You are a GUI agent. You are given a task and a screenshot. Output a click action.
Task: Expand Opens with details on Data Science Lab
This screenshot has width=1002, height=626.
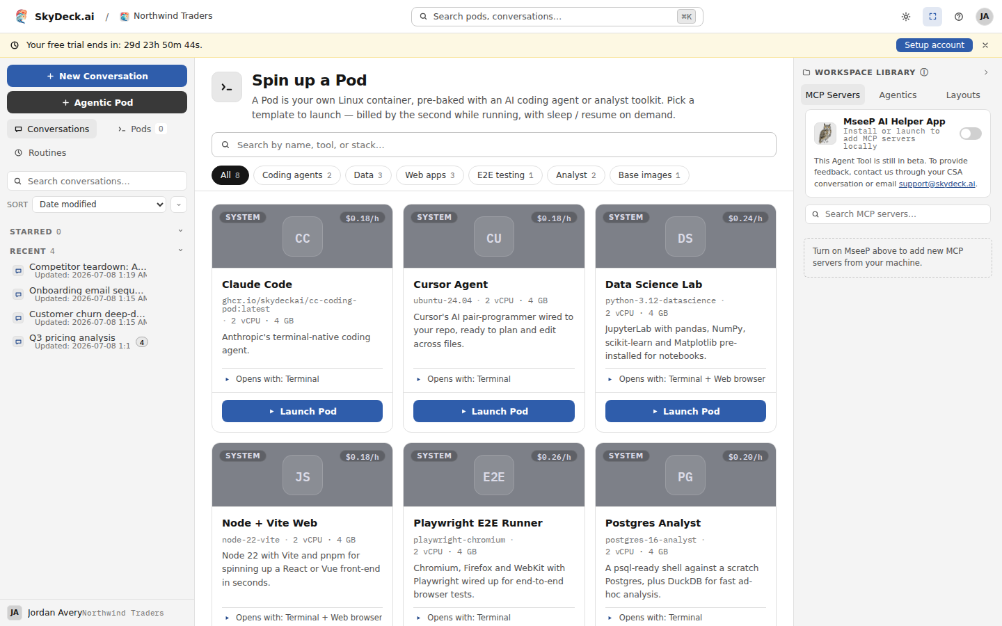(x=685, y=379)
